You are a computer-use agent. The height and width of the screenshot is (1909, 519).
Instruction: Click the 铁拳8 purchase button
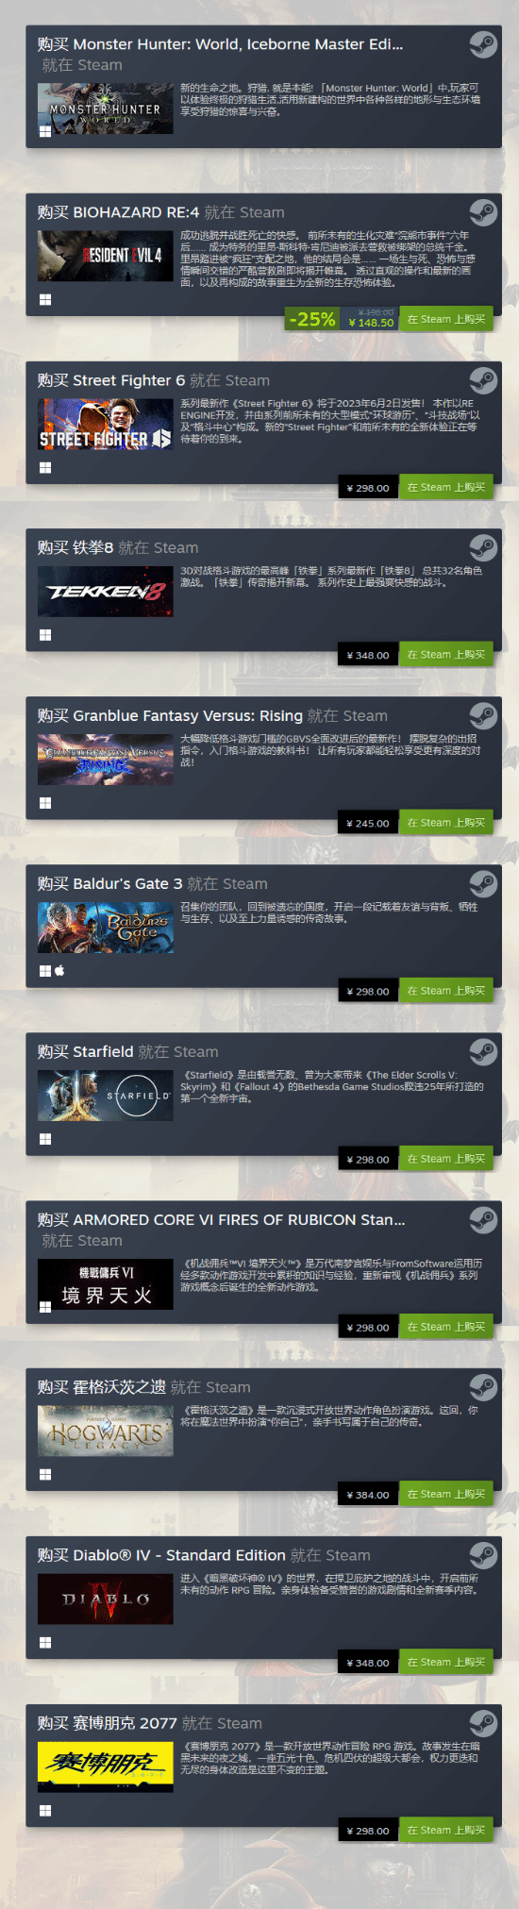[x=446, y=655]
